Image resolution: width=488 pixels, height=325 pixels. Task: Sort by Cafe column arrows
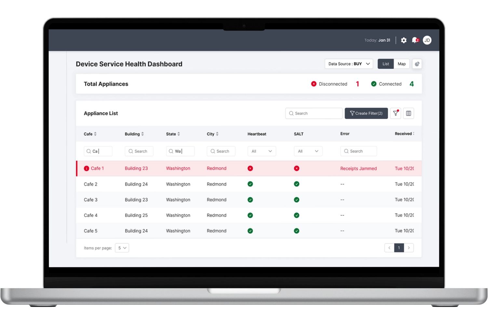point(95,134)
